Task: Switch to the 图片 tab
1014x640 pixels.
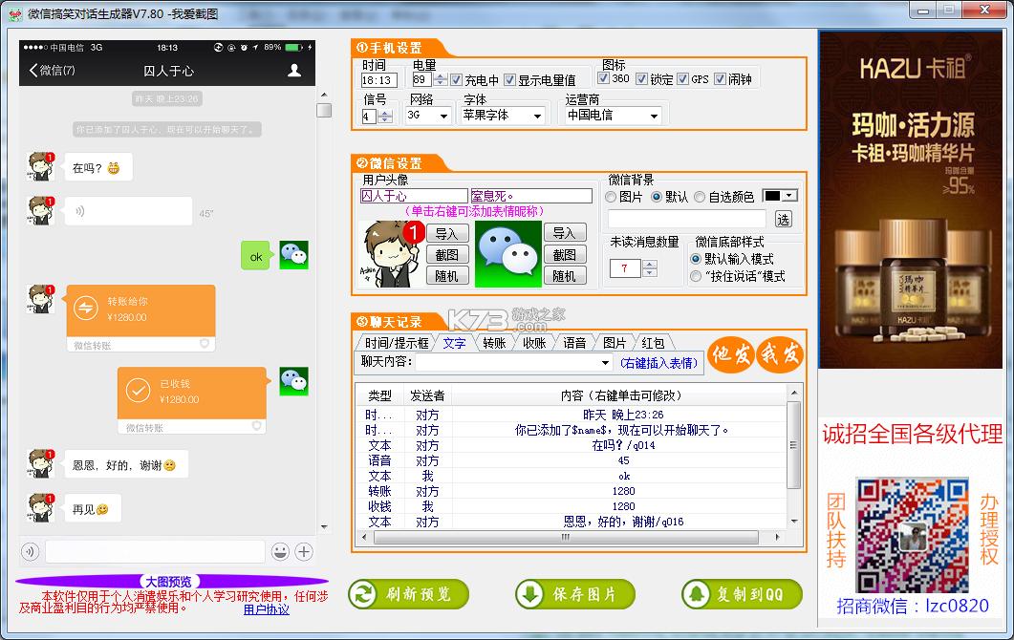Action: [x=615, y=343]
